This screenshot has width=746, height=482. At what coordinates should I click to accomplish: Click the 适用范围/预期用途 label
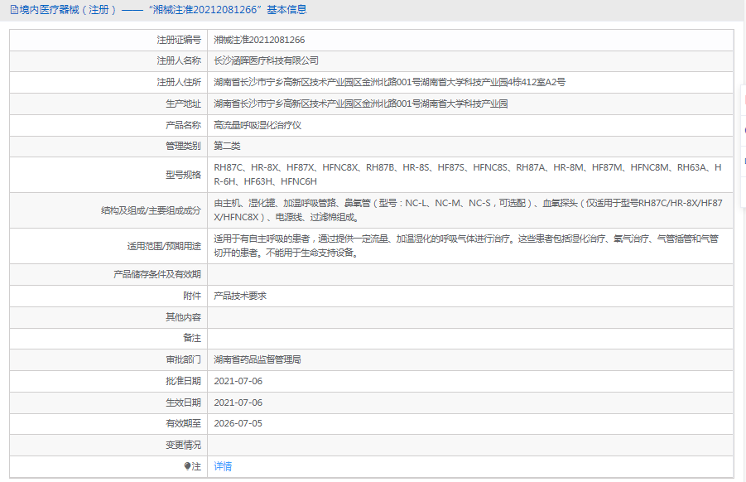tap(164, 246)
